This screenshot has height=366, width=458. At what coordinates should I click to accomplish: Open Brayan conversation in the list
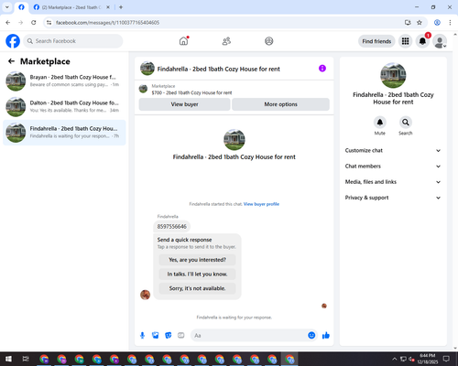64,81
